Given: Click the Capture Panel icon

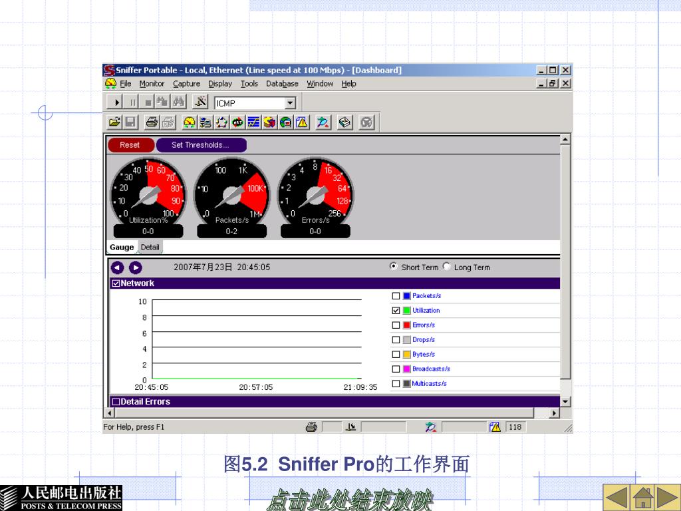Looking at the screenshot, I should coord(323,122).
